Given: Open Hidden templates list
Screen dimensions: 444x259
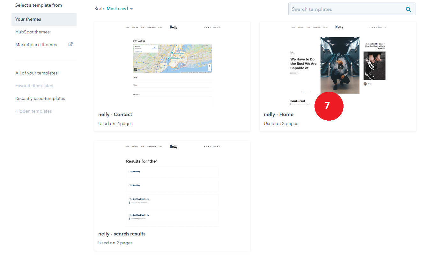Looking at the screenshot, I should (x=33, y=111).
